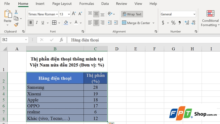Expand the General number format dropdown
220x124 pixels.
(x=194, y=14)
